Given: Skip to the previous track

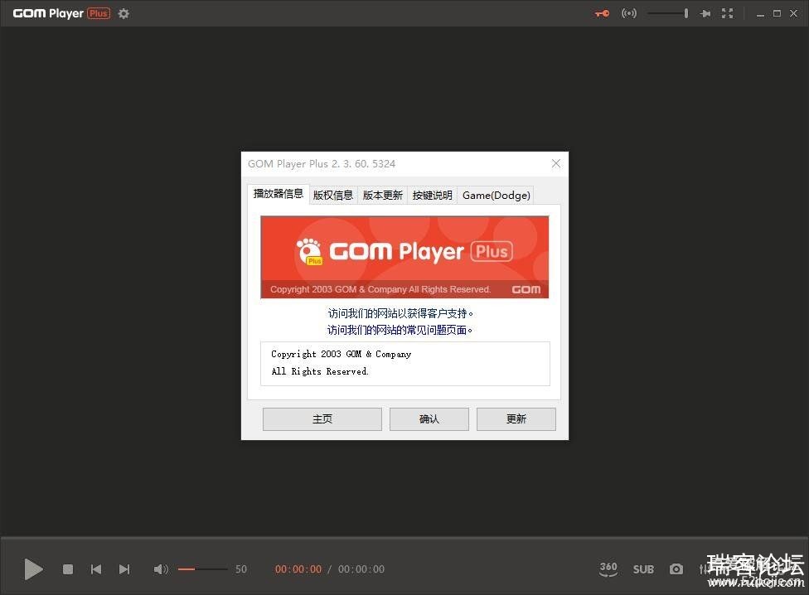Looking at the screenshot, I should coord(96,569).
